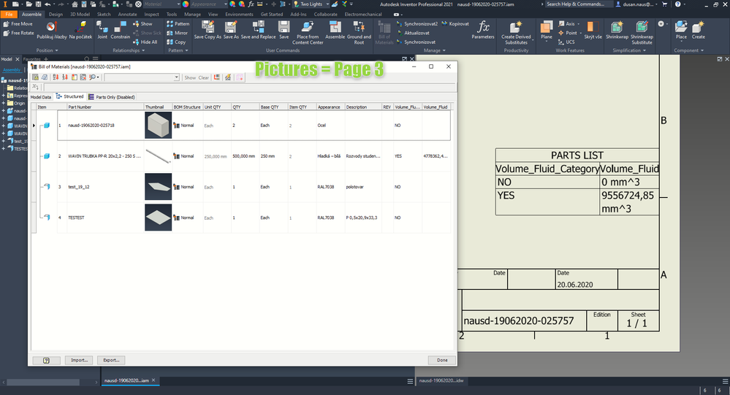Switch to the nausd-19062020 .idw document tab
The height and width of the screenshot is (395, 730).
point(441,380)
